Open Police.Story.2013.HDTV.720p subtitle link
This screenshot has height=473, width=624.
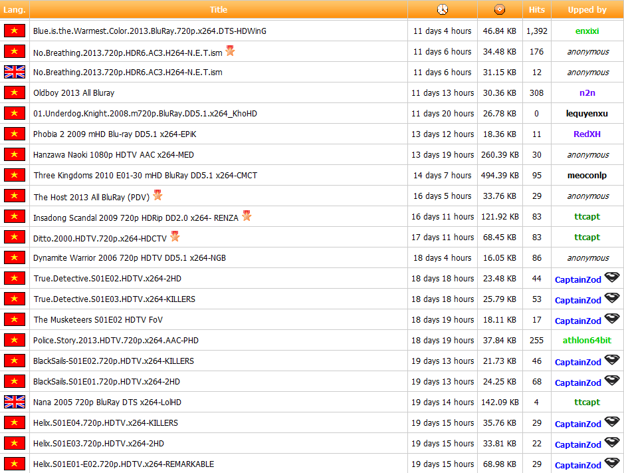point(116,341)
